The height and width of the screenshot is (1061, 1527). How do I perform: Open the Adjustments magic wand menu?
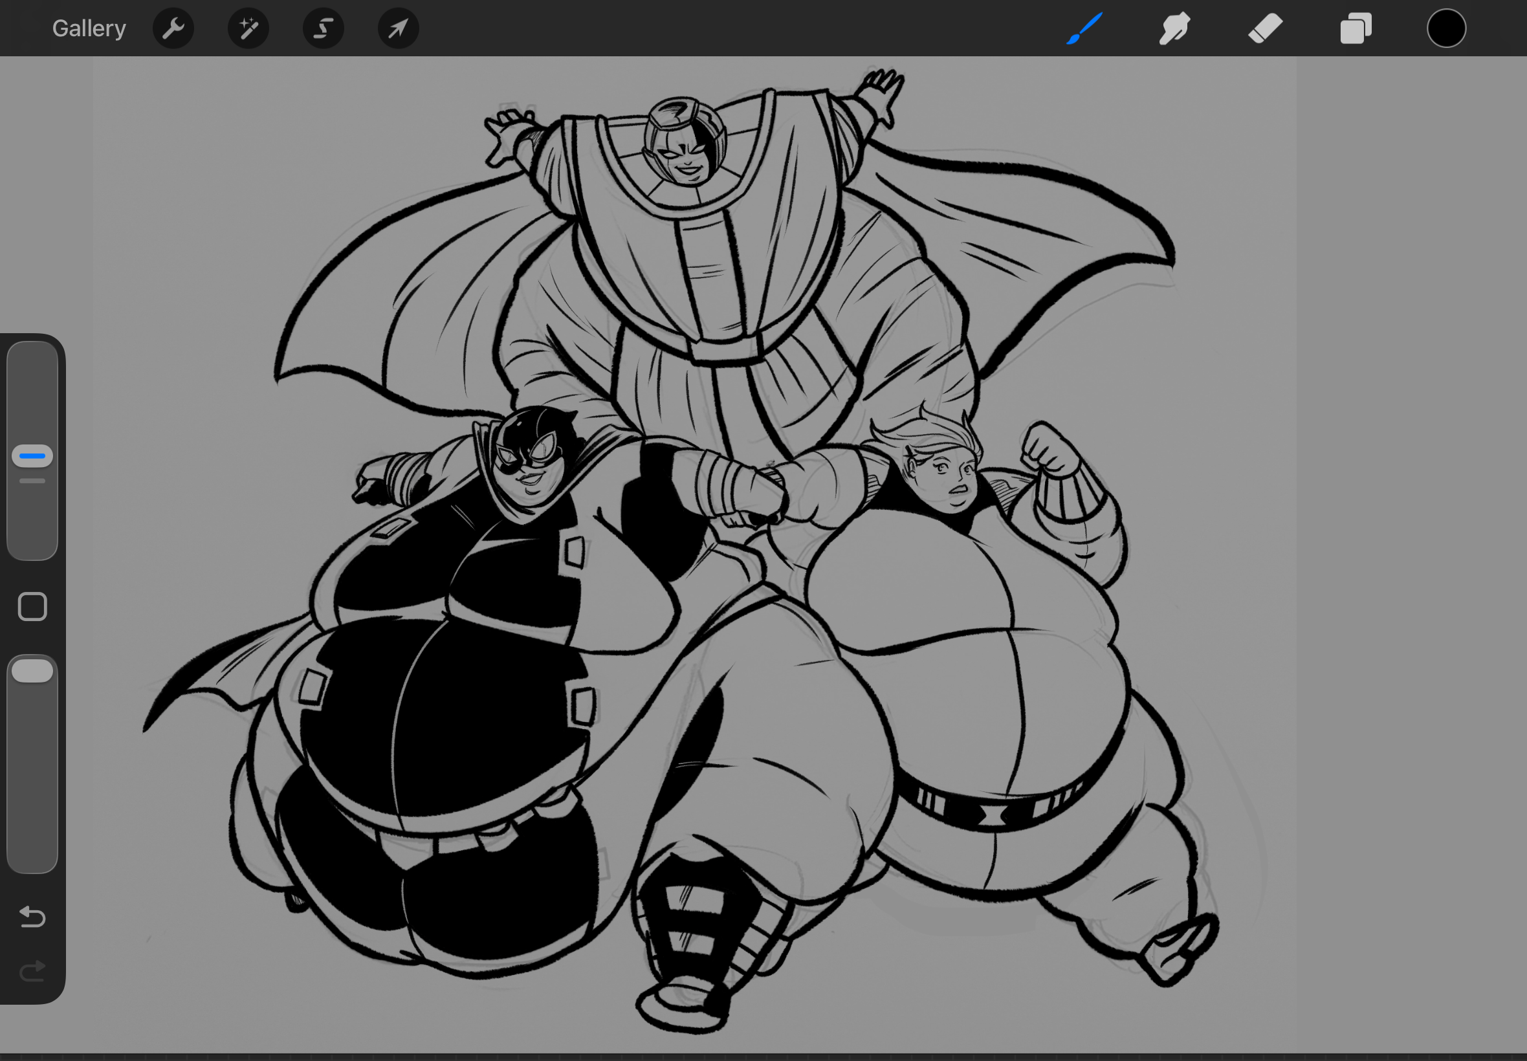tap(248, 28)
